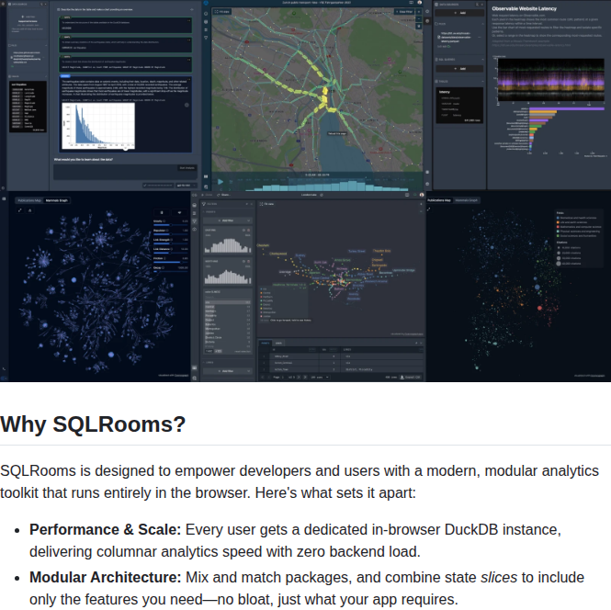The width and height of the screenshot is (611, 610).
Task: Click the 'Performance & Scale:' bold text
Action: pyautogui.click(x=106, y=530)
